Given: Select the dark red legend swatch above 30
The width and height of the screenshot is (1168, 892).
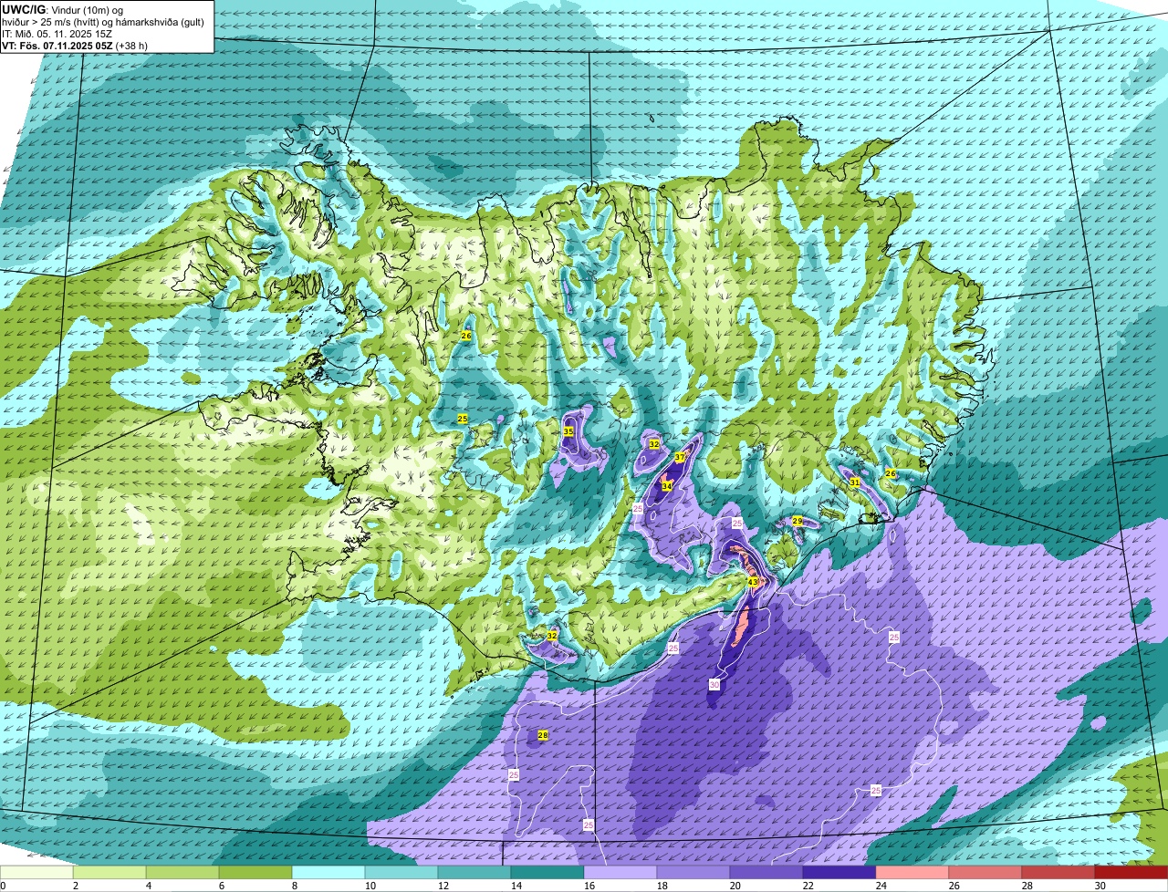Looking at the screenshot, I should coord(1131,873).
